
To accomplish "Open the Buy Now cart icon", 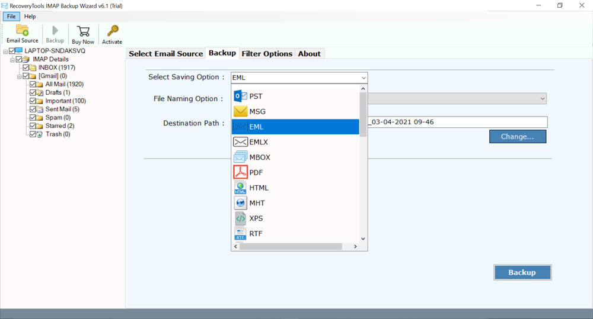I will pos(83,31).
